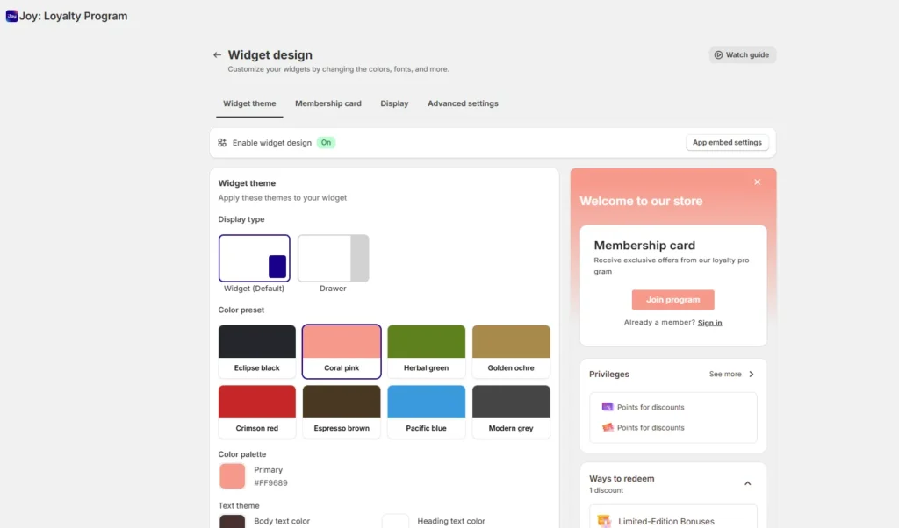This screenshot has width=899, height=528.
Task: Click the Joy: Loyalty Program logo icon
Action: [11, 15]
